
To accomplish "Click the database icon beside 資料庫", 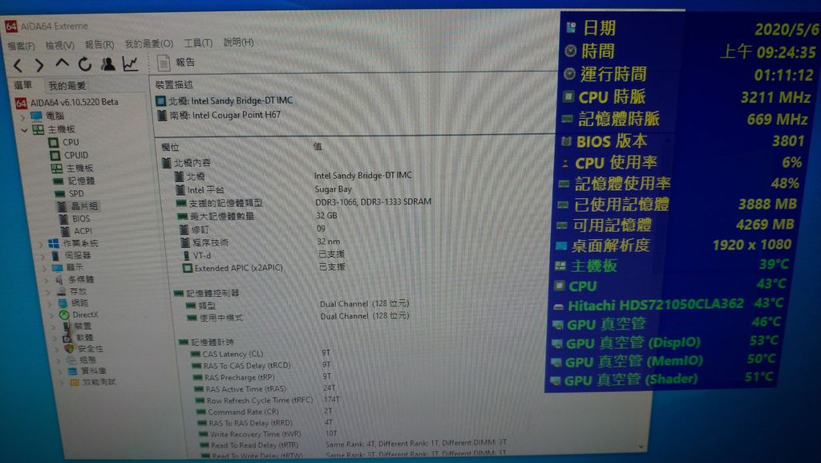I will click(x=73, y=371).
